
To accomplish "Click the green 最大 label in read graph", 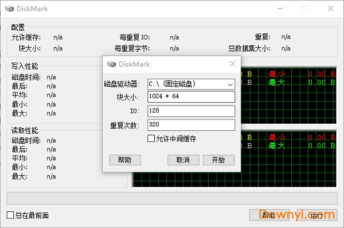I will point(279,145).
